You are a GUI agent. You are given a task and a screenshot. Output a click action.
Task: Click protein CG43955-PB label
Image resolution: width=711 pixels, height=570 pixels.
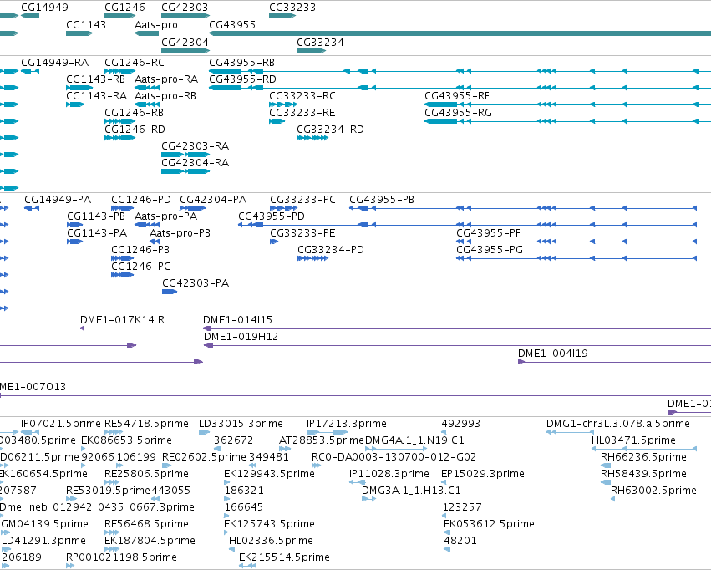click(381, 200)
